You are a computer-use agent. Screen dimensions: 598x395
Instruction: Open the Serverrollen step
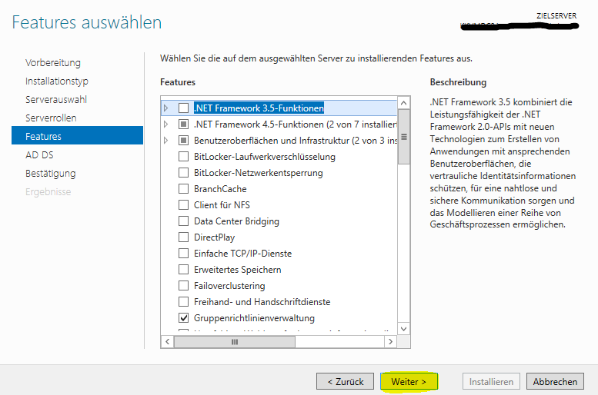(51, 118)
